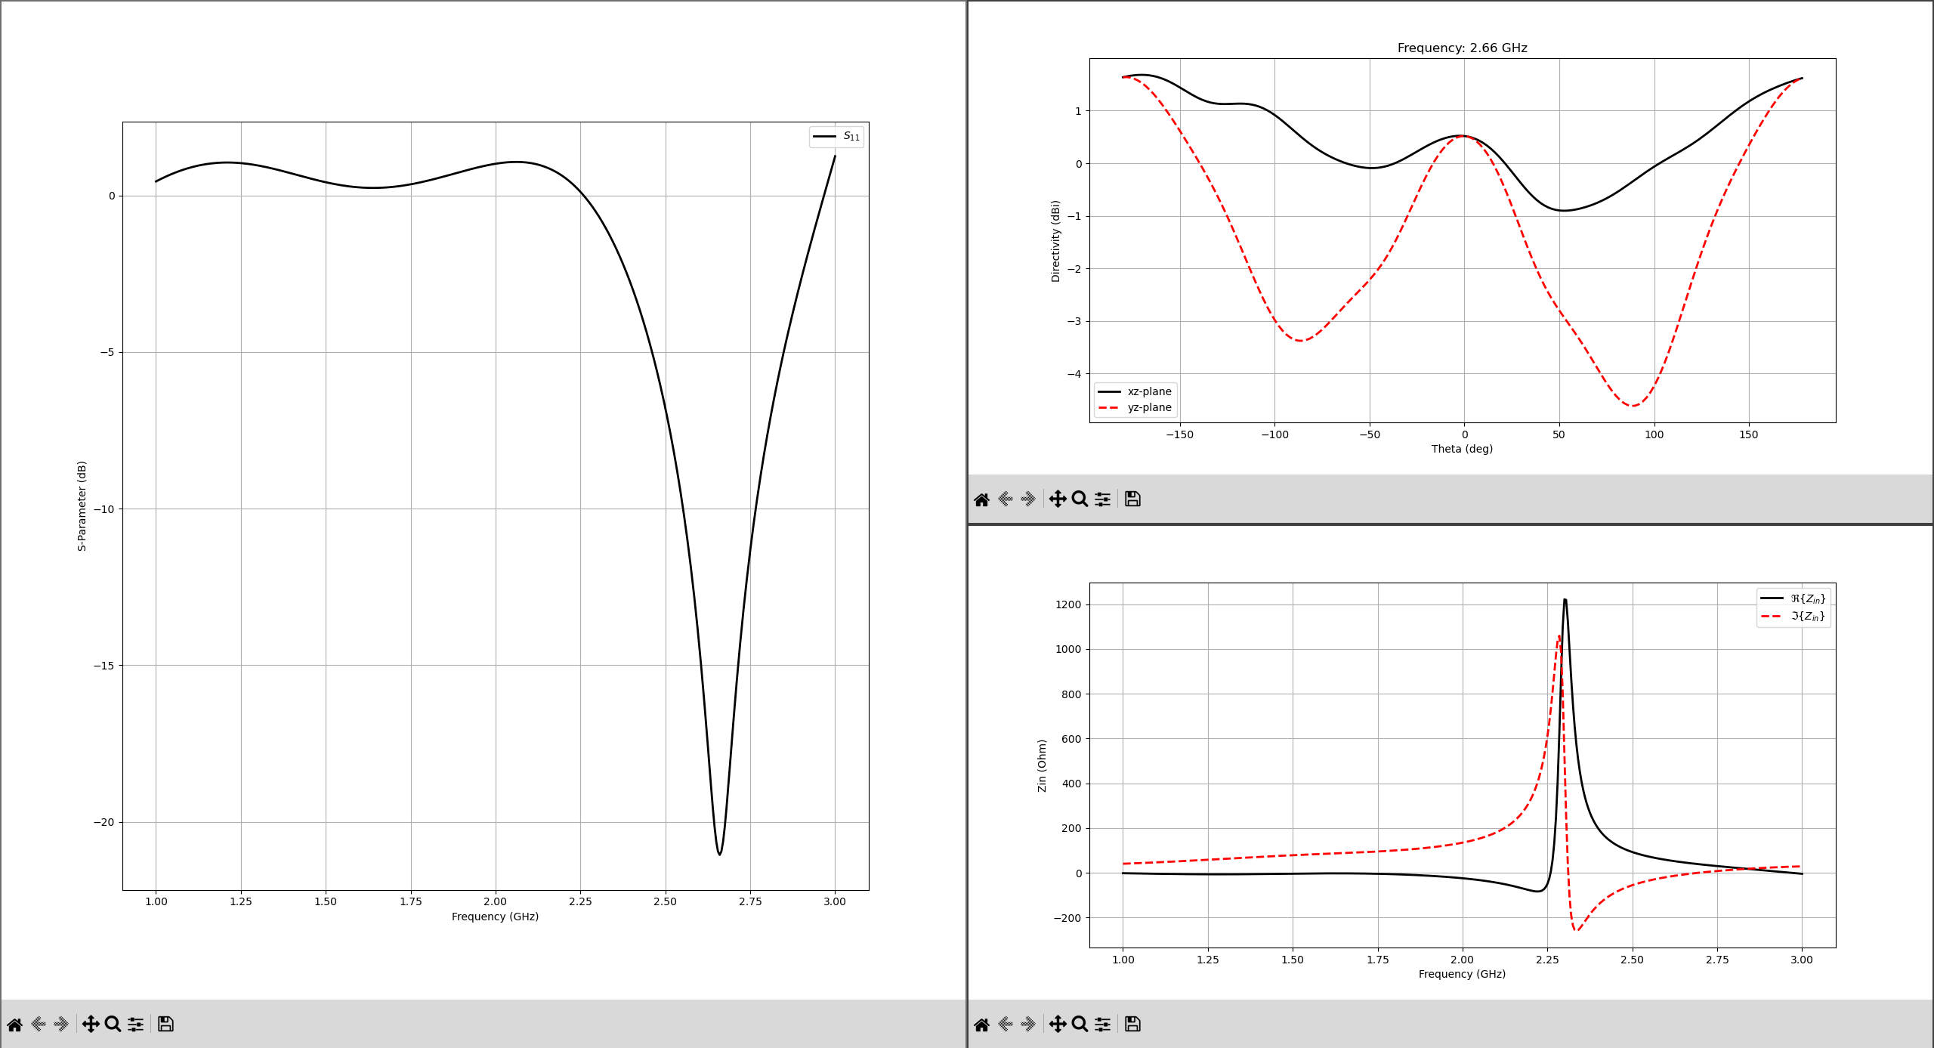Click Home icon in Directivity plot toolbar
This screenshot has height=1048, width=1934.
click(981, 499)
